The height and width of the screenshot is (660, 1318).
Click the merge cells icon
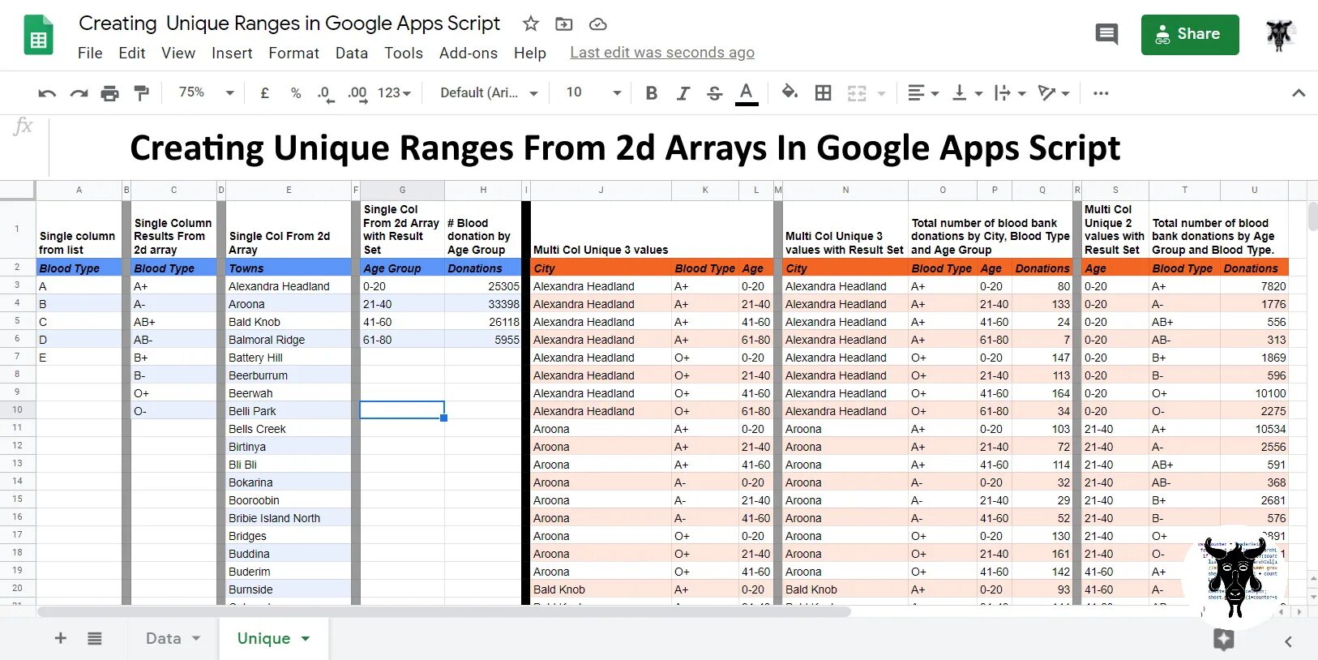[x=857, y=93]
